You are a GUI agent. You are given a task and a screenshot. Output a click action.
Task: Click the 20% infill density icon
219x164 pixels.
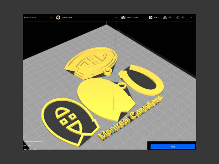(151, 17)
